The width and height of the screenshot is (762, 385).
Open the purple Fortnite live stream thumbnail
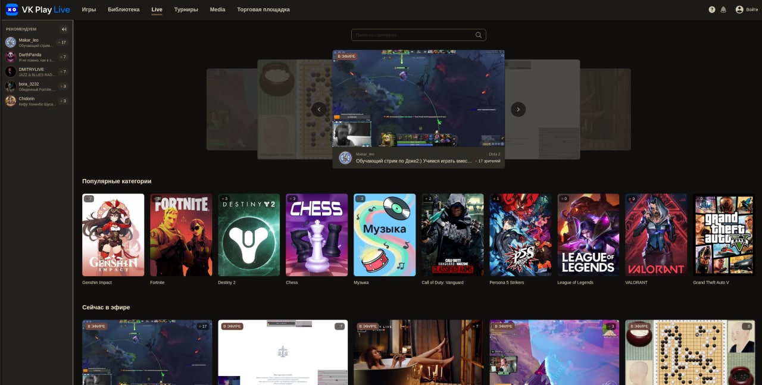pos(554,352)
